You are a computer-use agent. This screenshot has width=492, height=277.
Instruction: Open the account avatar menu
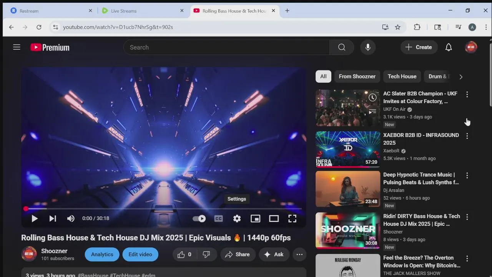coord(471,47)
